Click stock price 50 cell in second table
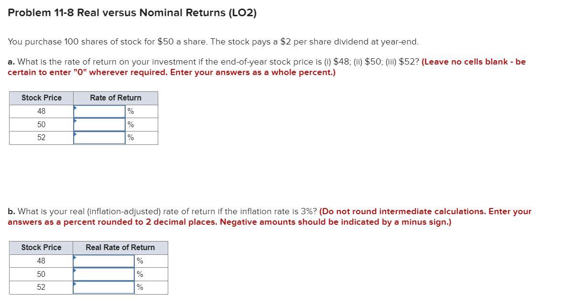The width and height of the screenshot is (586, 307). coord(42,274)
